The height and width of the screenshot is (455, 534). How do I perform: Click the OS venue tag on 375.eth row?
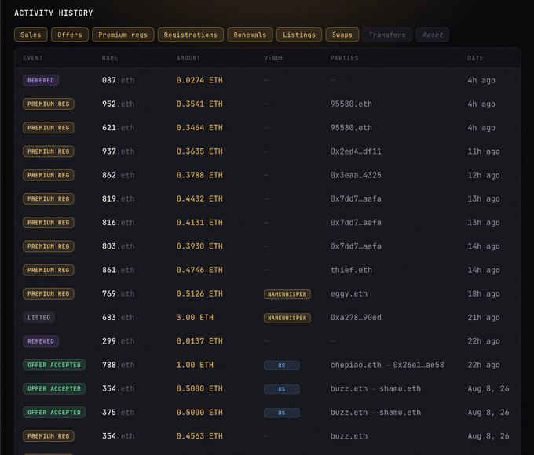click(282, 413)
